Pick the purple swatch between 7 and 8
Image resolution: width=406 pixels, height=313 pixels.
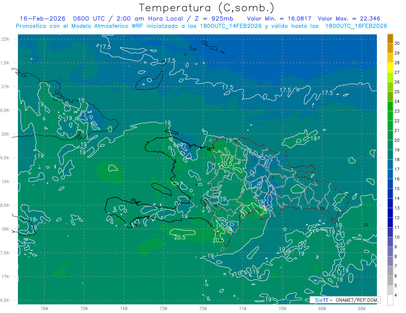tap(390, 261)
